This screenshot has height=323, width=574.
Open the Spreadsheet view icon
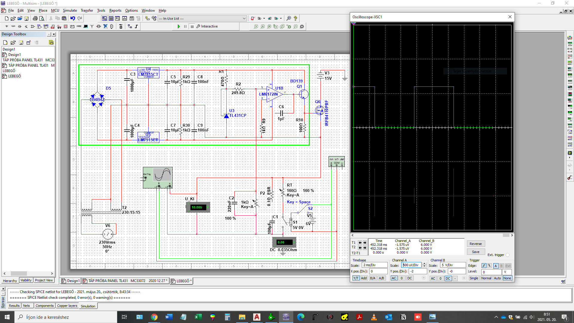(111, 19)
